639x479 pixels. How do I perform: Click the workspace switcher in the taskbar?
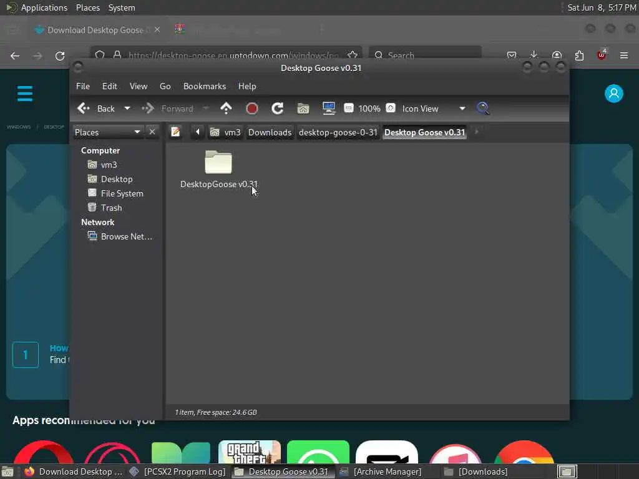pyautogui.click(x=567, y=472)
